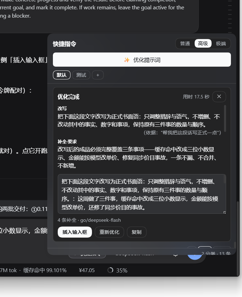Viewport: 242px width, 297px height.
Task: Click the 优化完成 heading
Action: [68, 97]
